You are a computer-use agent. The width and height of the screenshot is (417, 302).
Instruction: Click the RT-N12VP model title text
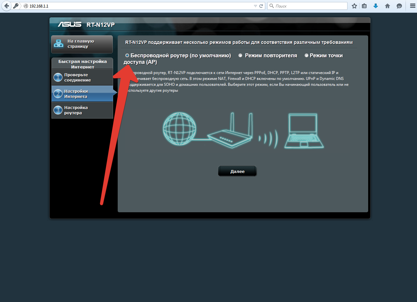[101, 25]
